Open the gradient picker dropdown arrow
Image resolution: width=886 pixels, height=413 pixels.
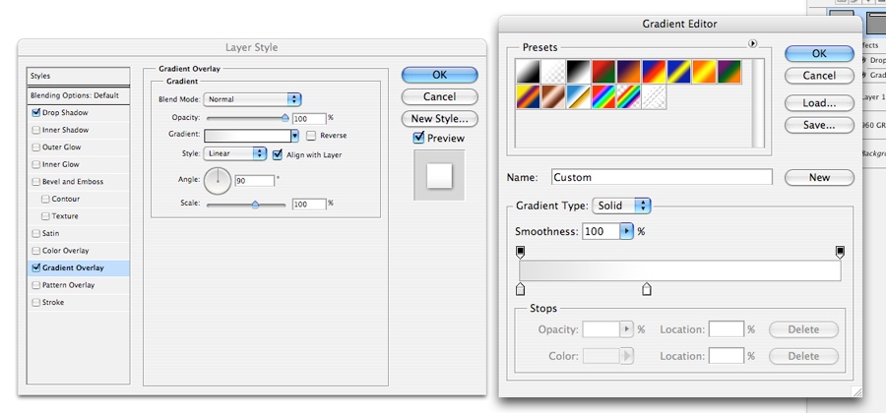pyautogui.click(x=294, y=136)
